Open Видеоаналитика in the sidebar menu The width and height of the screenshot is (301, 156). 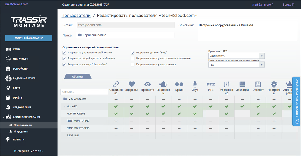(x=24, y=78)
